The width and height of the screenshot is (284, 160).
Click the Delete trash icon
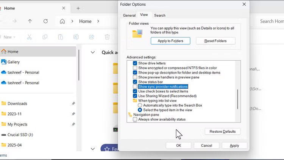(x=107, y=37)
